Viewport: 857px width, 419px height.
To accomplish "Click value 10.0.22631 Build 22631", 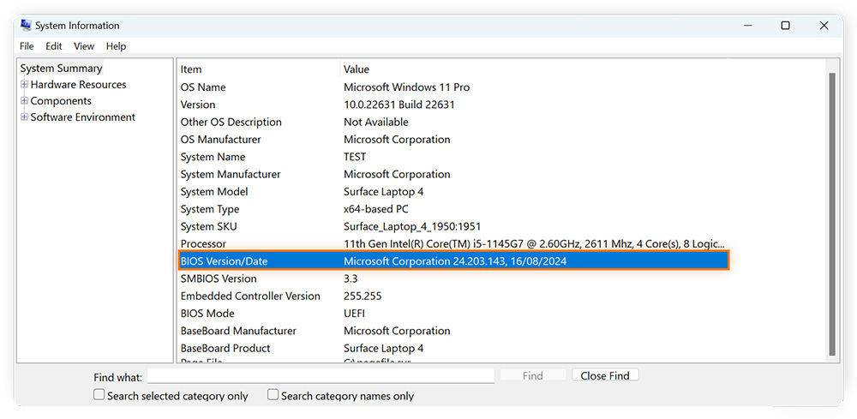I will (399, 105).
